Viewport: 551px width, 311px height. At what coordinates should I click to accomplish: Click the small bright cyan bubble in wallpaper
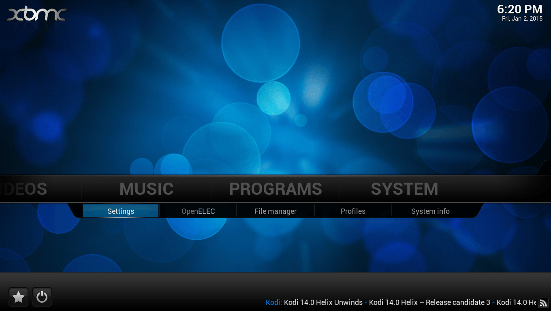[x=273, y=98]
